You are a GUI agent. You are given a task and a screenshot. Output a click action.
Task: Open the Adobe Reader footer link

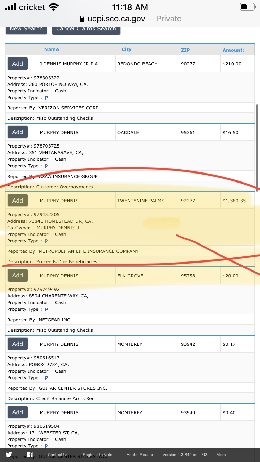tap(140, 455)
